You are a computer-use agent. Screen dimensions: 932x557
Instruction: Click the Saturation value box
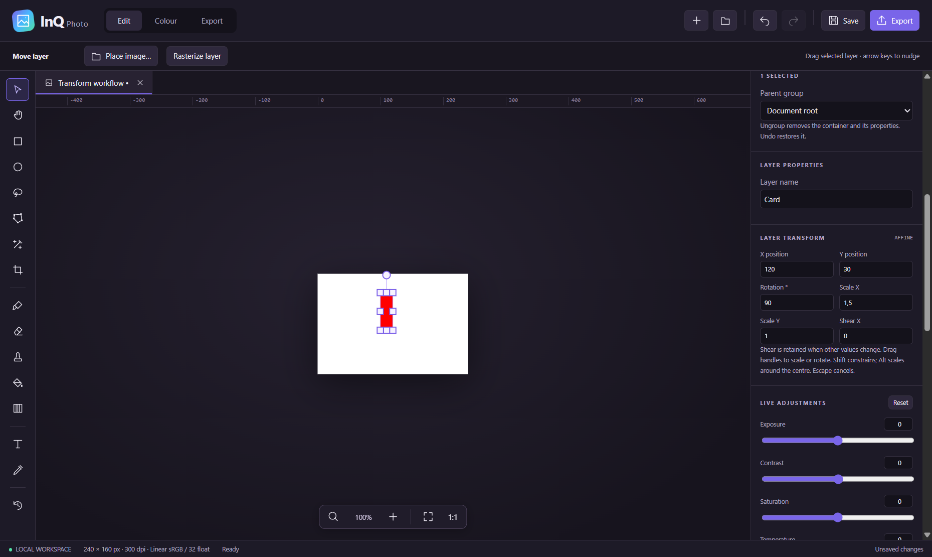point(898,501)
